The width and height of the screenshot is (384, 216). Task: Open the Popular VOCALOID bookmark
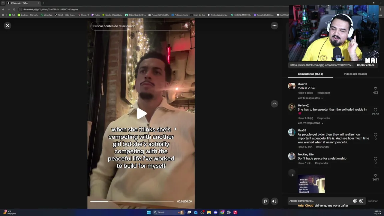tap(159, 15)
